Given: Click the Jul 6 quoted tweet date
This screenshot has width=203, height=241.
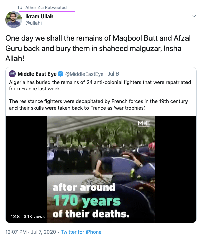Looking at the screenshot, I should (x=113, y=74).
